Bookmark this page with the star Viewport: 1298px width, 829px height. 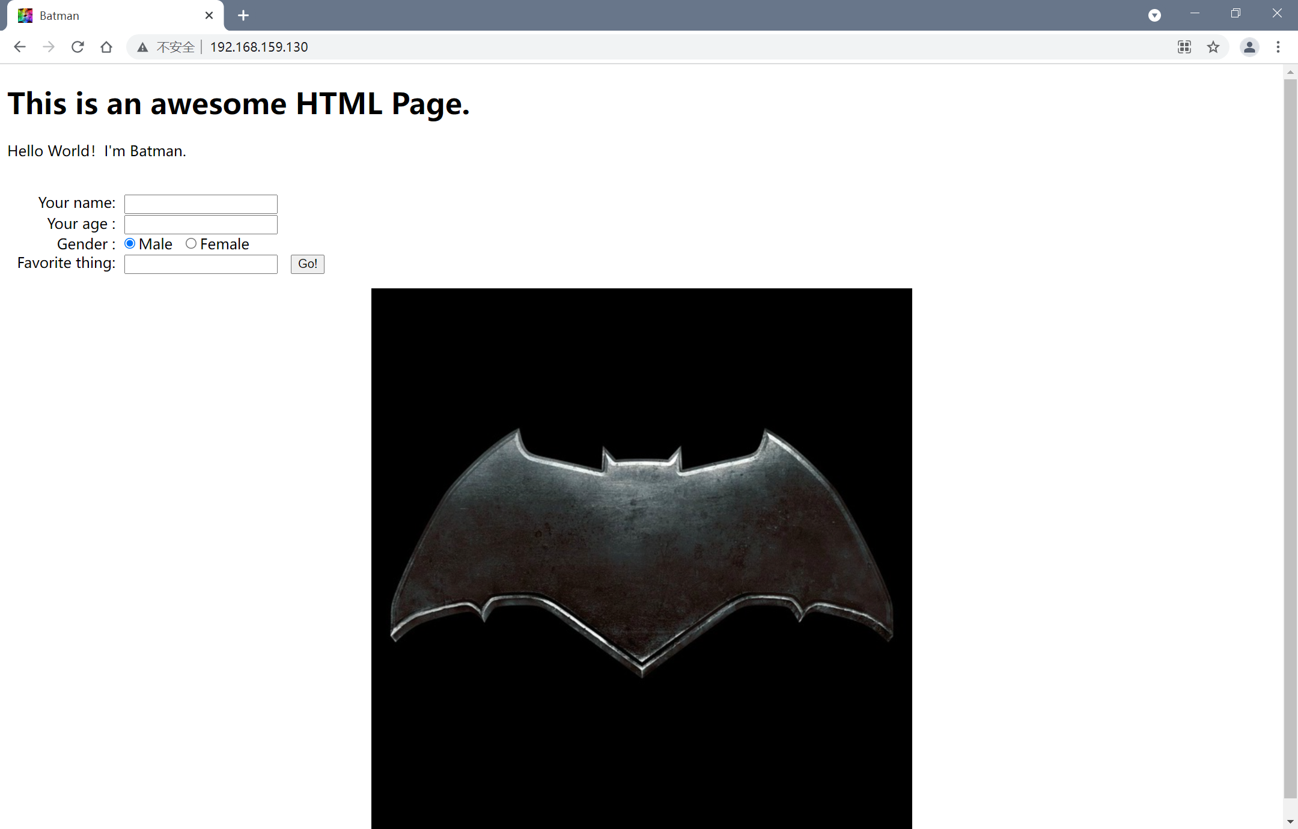tap(1213, 47)
